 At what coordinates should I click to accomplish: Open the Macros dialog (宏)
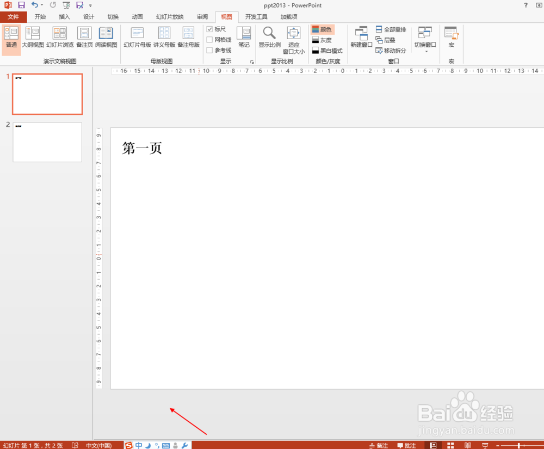point(452,38)
